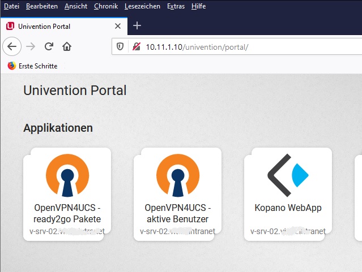The image size is (362, 272).
Task: Click the Univention Portal page heading
Action: click(75, 90)
